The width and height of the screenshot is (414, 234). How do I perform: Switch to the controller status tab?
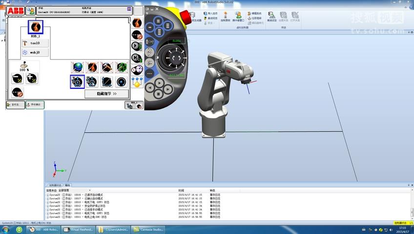[55, 185]
